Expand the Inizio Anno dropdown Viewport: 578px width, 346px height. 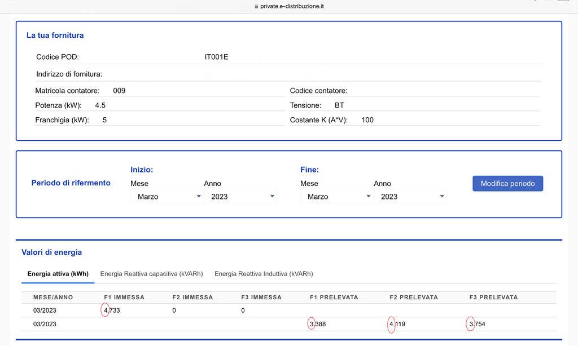[x=240, y=197]
